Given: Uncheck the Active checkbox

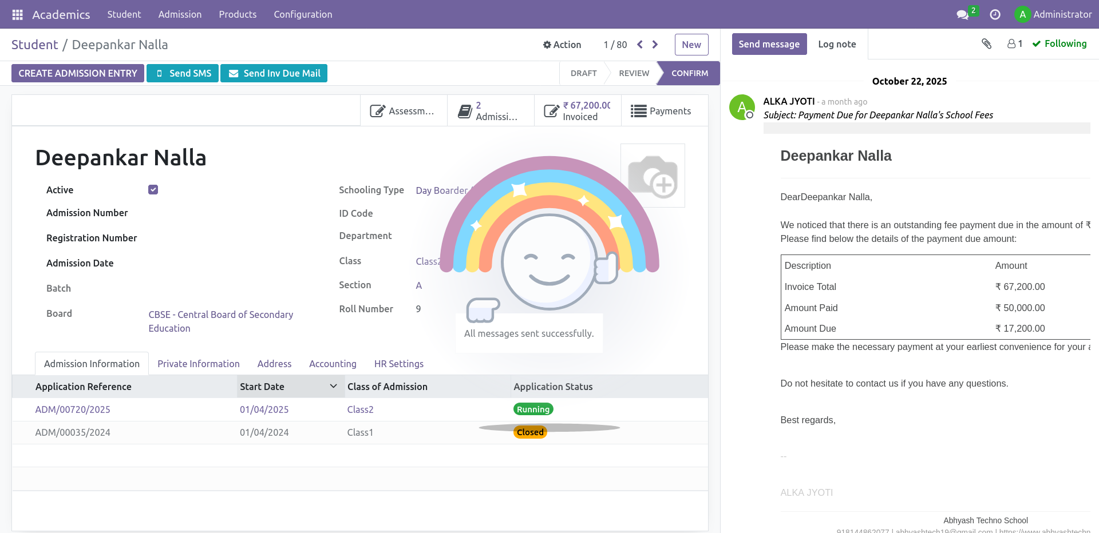Looking at the screenshot, I should click(x=153, y=190).
